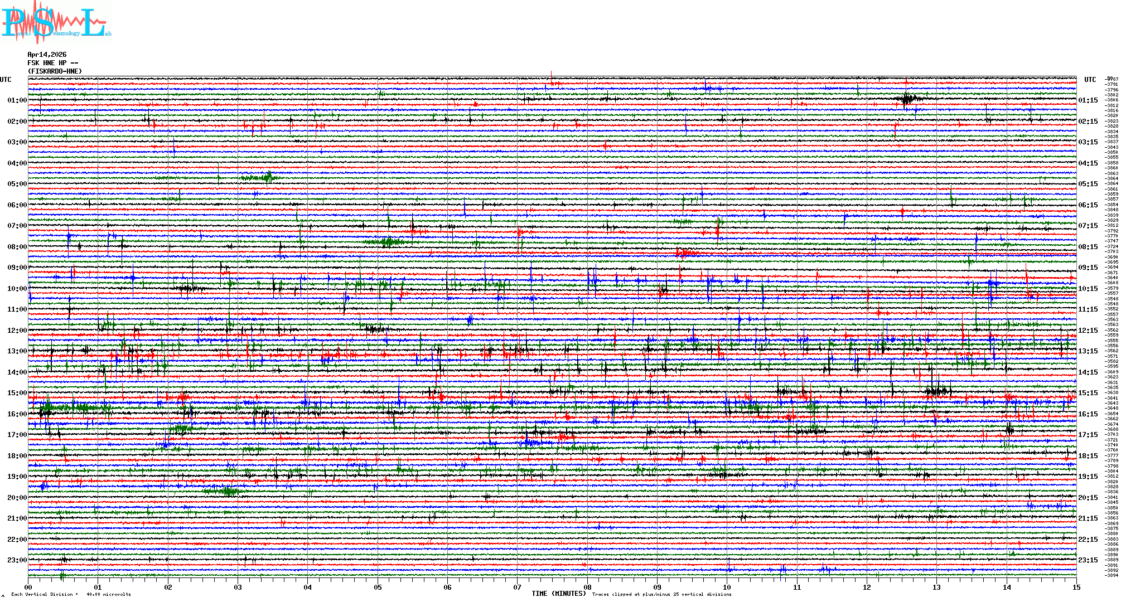
Task: Click minute 10 on the bottom axis
Action: [727, 587]
